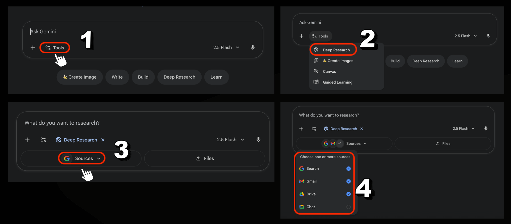Choose Create images in the Tools menu

pos(340,61)
